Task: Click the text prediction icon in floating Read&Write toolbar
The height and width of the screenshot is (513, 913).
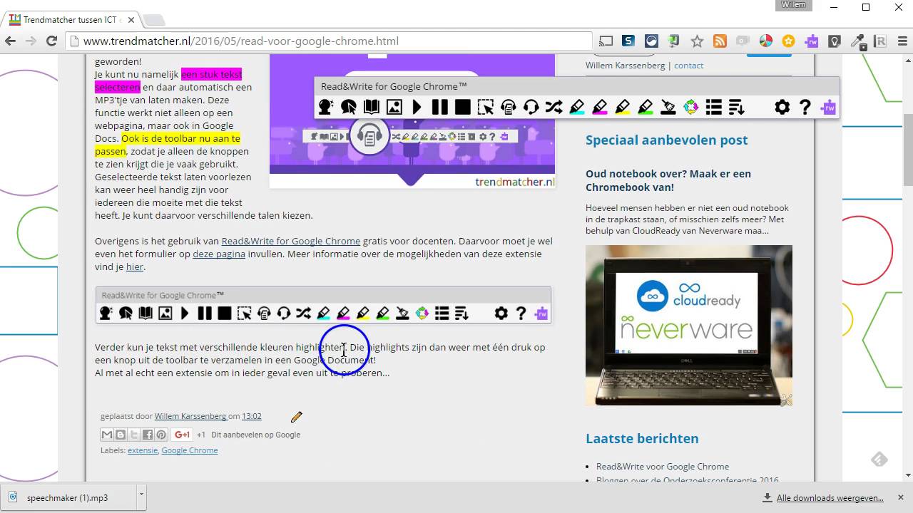Action: coord(325,108)
